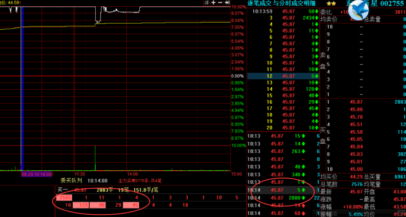
Task: Click the 08-29 10:14:00 time marker
Action: (37, 174)
